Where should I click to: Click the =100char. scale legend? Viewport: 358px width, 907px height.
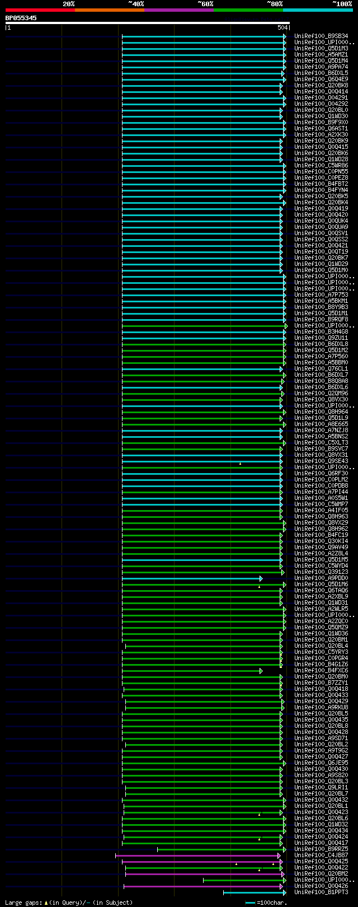266,903
